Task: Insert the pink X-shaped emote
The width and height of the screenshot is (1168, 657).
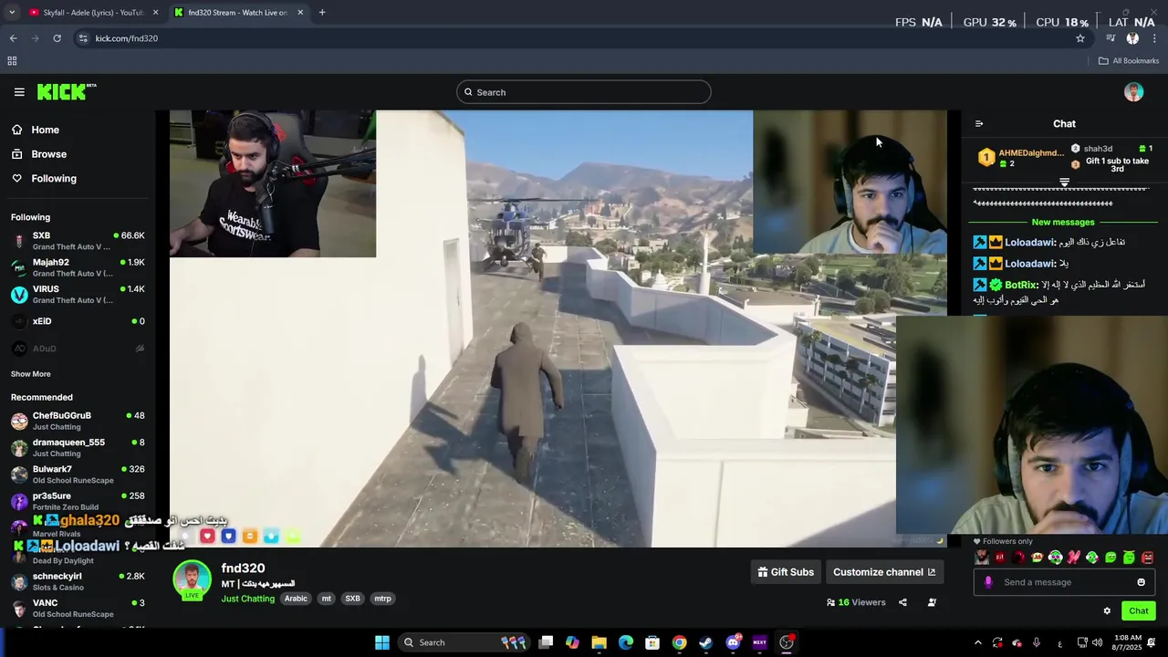Action: [1074, 558]
